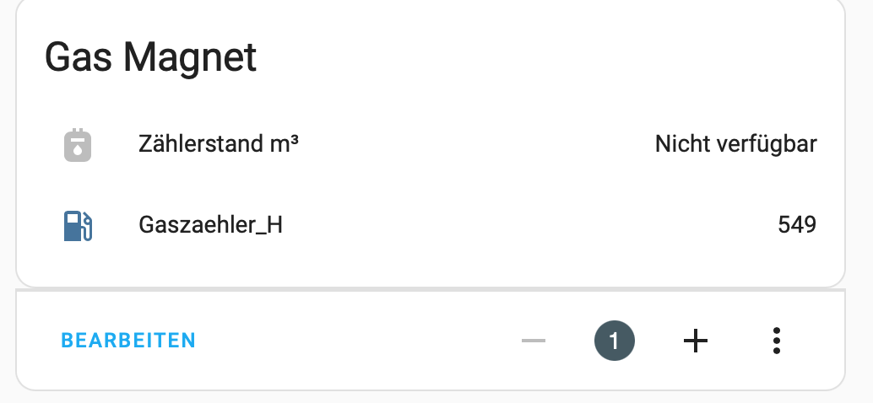This screenshot has width=873, height=403.
Task: Click the 549 value for Gaszaehler_H
Action: pos(797,225)
